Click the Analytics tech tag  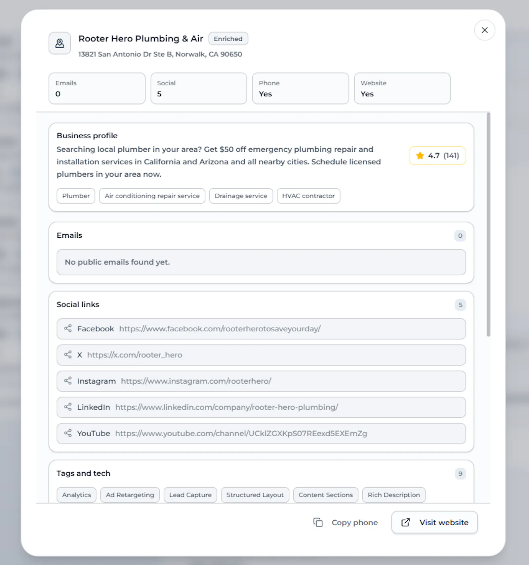pos(76,495)
